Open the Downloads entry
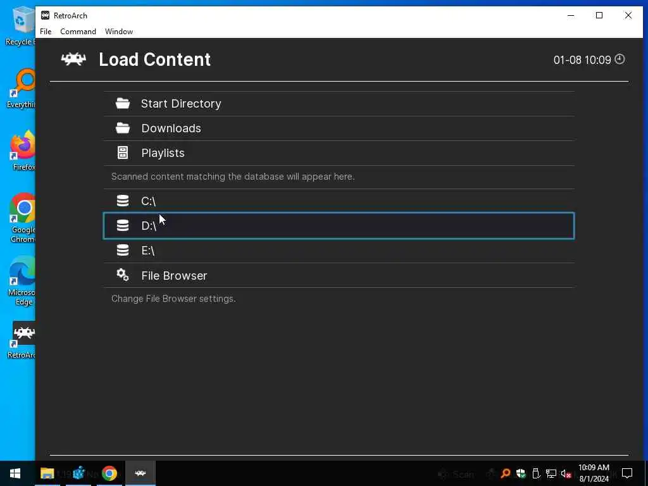The image size is (648, 486). click(x=339, y=128)
